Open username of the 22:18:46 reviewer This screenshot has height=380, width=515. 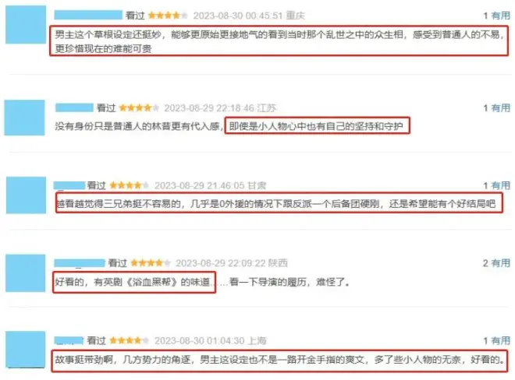[74, 107]
